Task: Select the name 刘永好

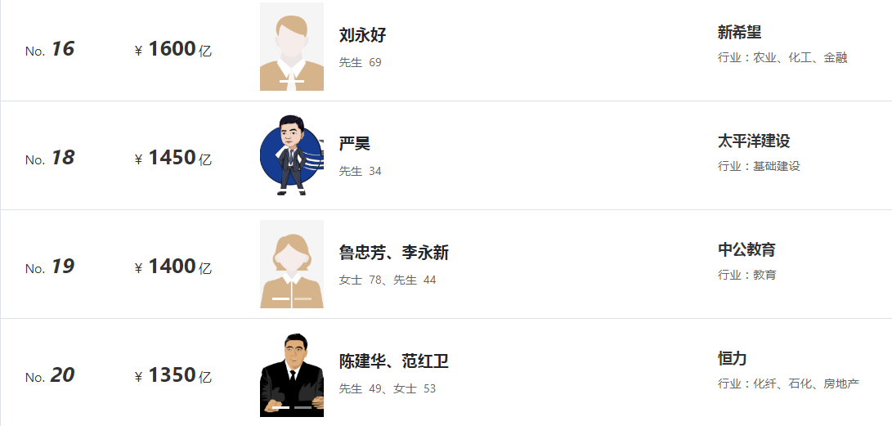Action: [362, 35]
